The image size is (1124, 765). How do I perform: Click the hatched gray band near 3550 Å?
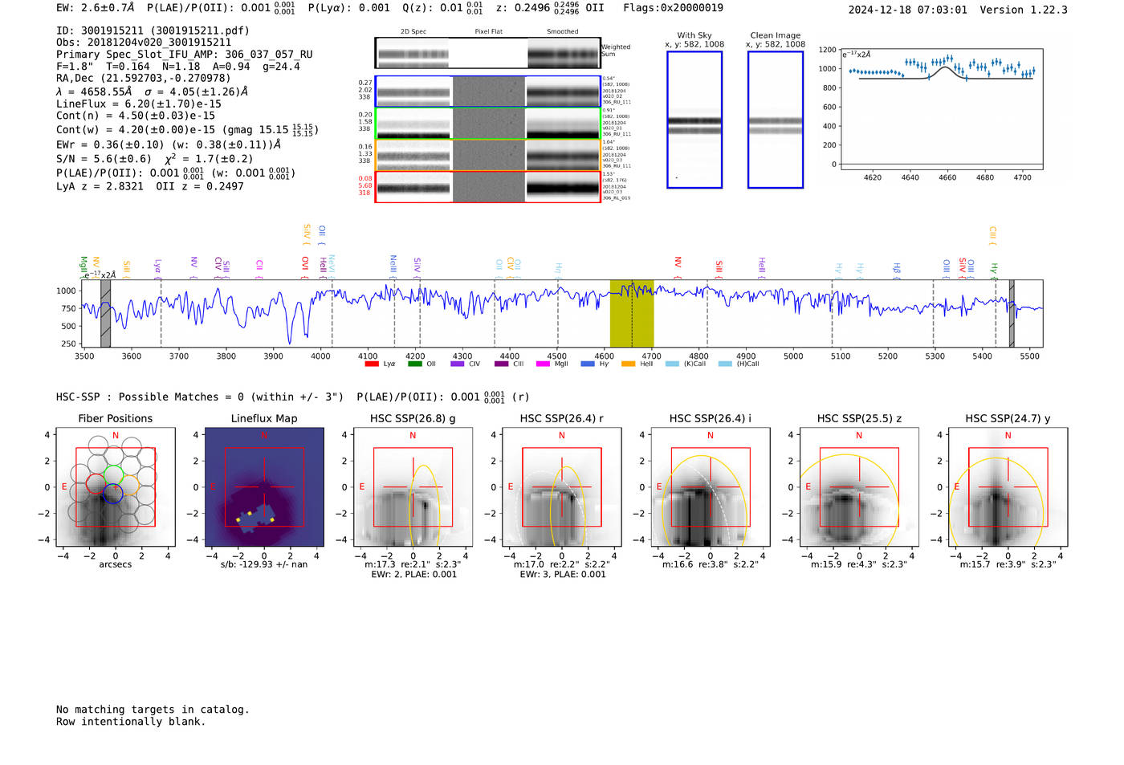point(105,313)
